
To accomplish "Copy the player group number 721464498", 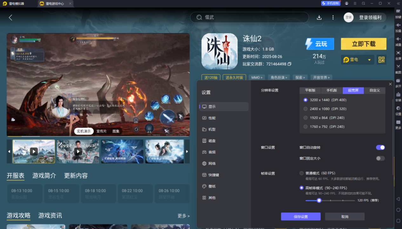I will 289,64.
